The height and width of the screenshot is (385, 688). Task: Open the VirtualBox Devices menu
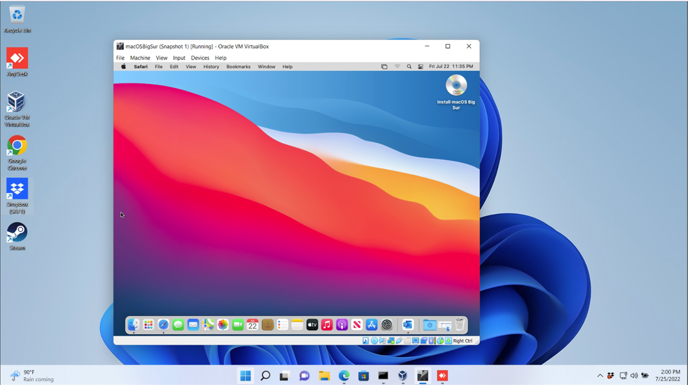[x=200, y=58]
